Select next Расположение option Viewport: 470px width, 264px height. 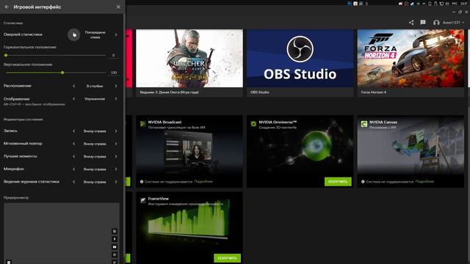click(x=116, y=87)
